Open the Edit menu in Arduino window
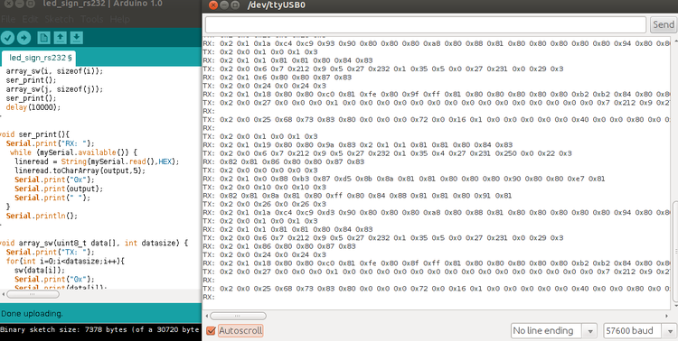Image resolution: width=678 pixels, height=341 pixels. (30, 20)
